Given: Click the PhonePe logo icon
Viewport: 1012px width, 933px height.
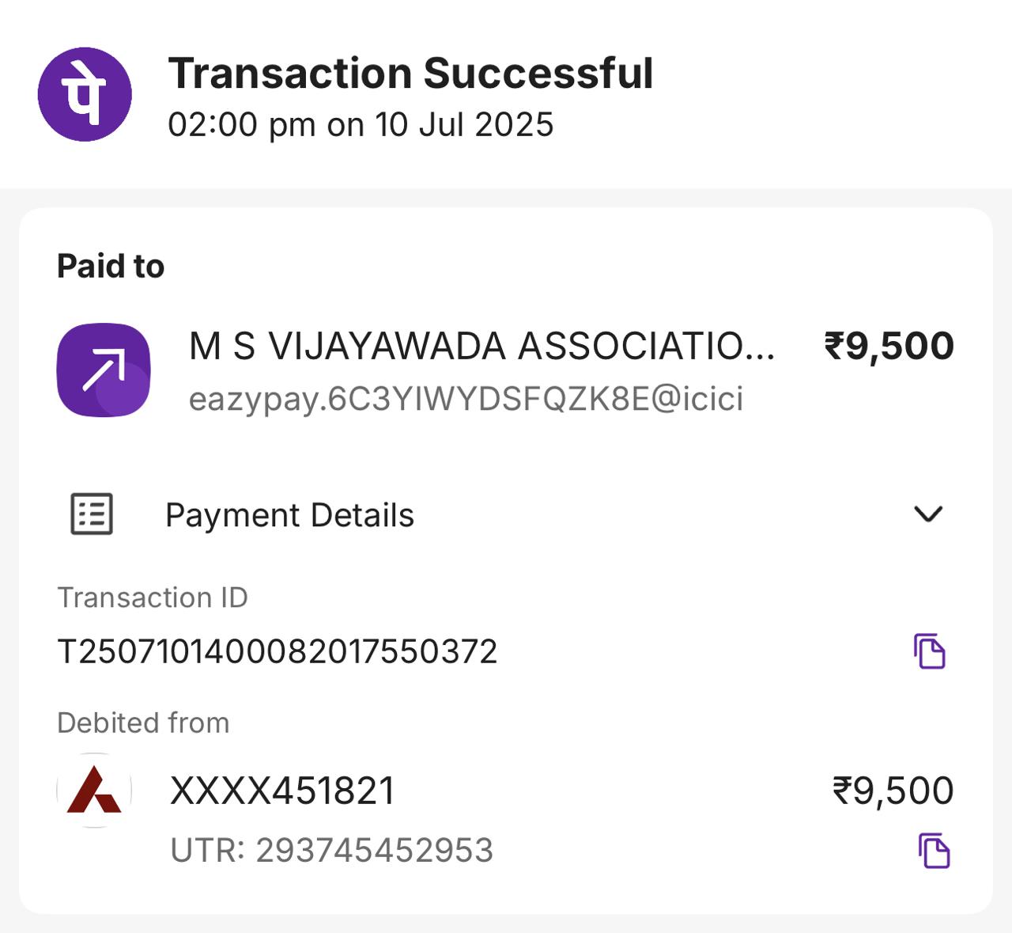Looking at the screenshot, I should point(85,94).
